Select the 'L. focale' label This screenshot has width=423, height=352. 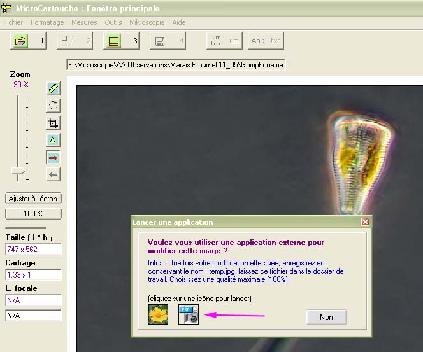tap(21, 288)
